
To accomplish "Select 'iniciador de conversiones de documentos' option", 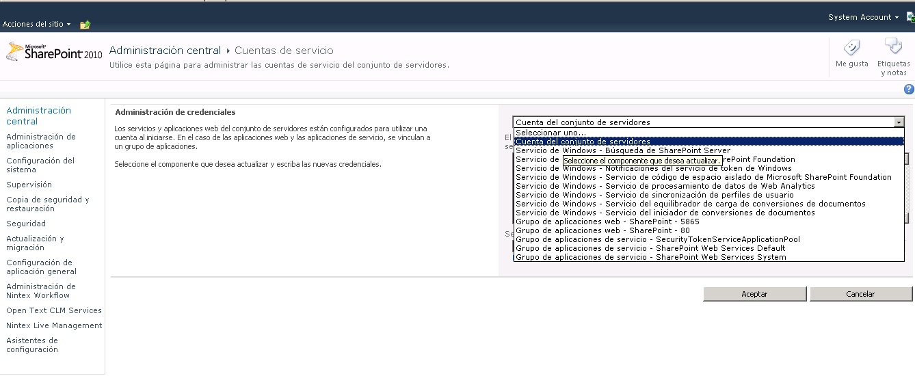I will (708, 213).
